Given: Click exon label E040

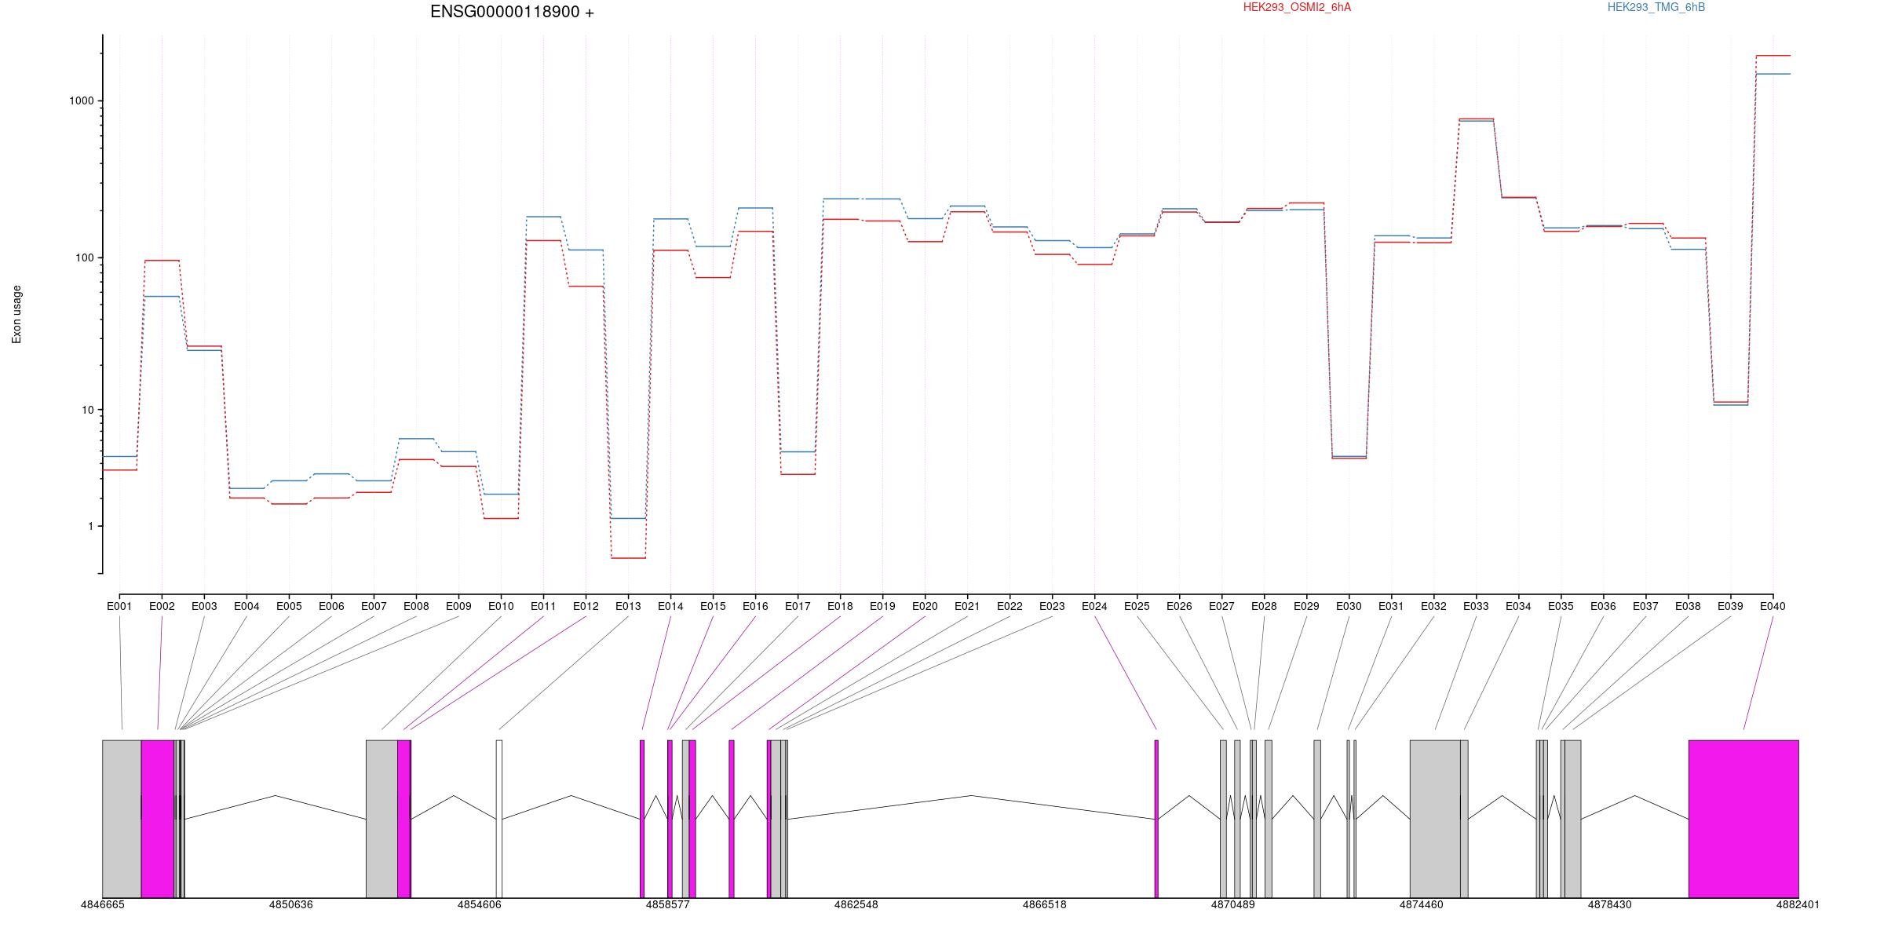Looking at the screenshot, I should click(1773, 606).
